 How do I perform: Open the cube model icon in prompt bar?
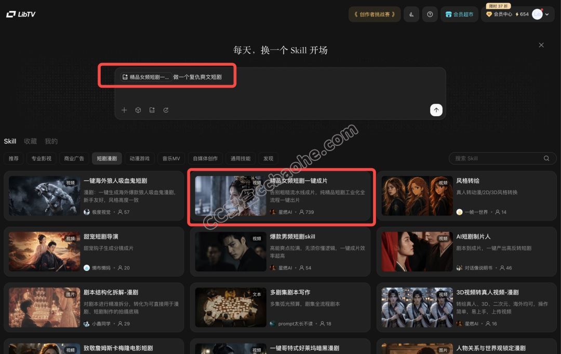point(138,110)
